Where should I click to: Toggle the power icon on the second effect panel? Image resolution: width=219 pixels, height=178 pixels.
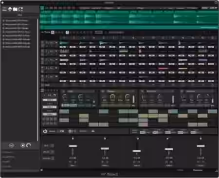[103, 91]
